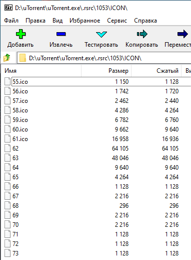191x260 pixels.
Task: Select the file name 59.ico
Action: coord(20,120)
